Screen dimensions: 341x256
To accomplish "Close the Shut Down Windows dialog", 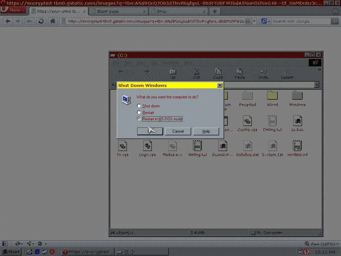I will coord(220,85).
